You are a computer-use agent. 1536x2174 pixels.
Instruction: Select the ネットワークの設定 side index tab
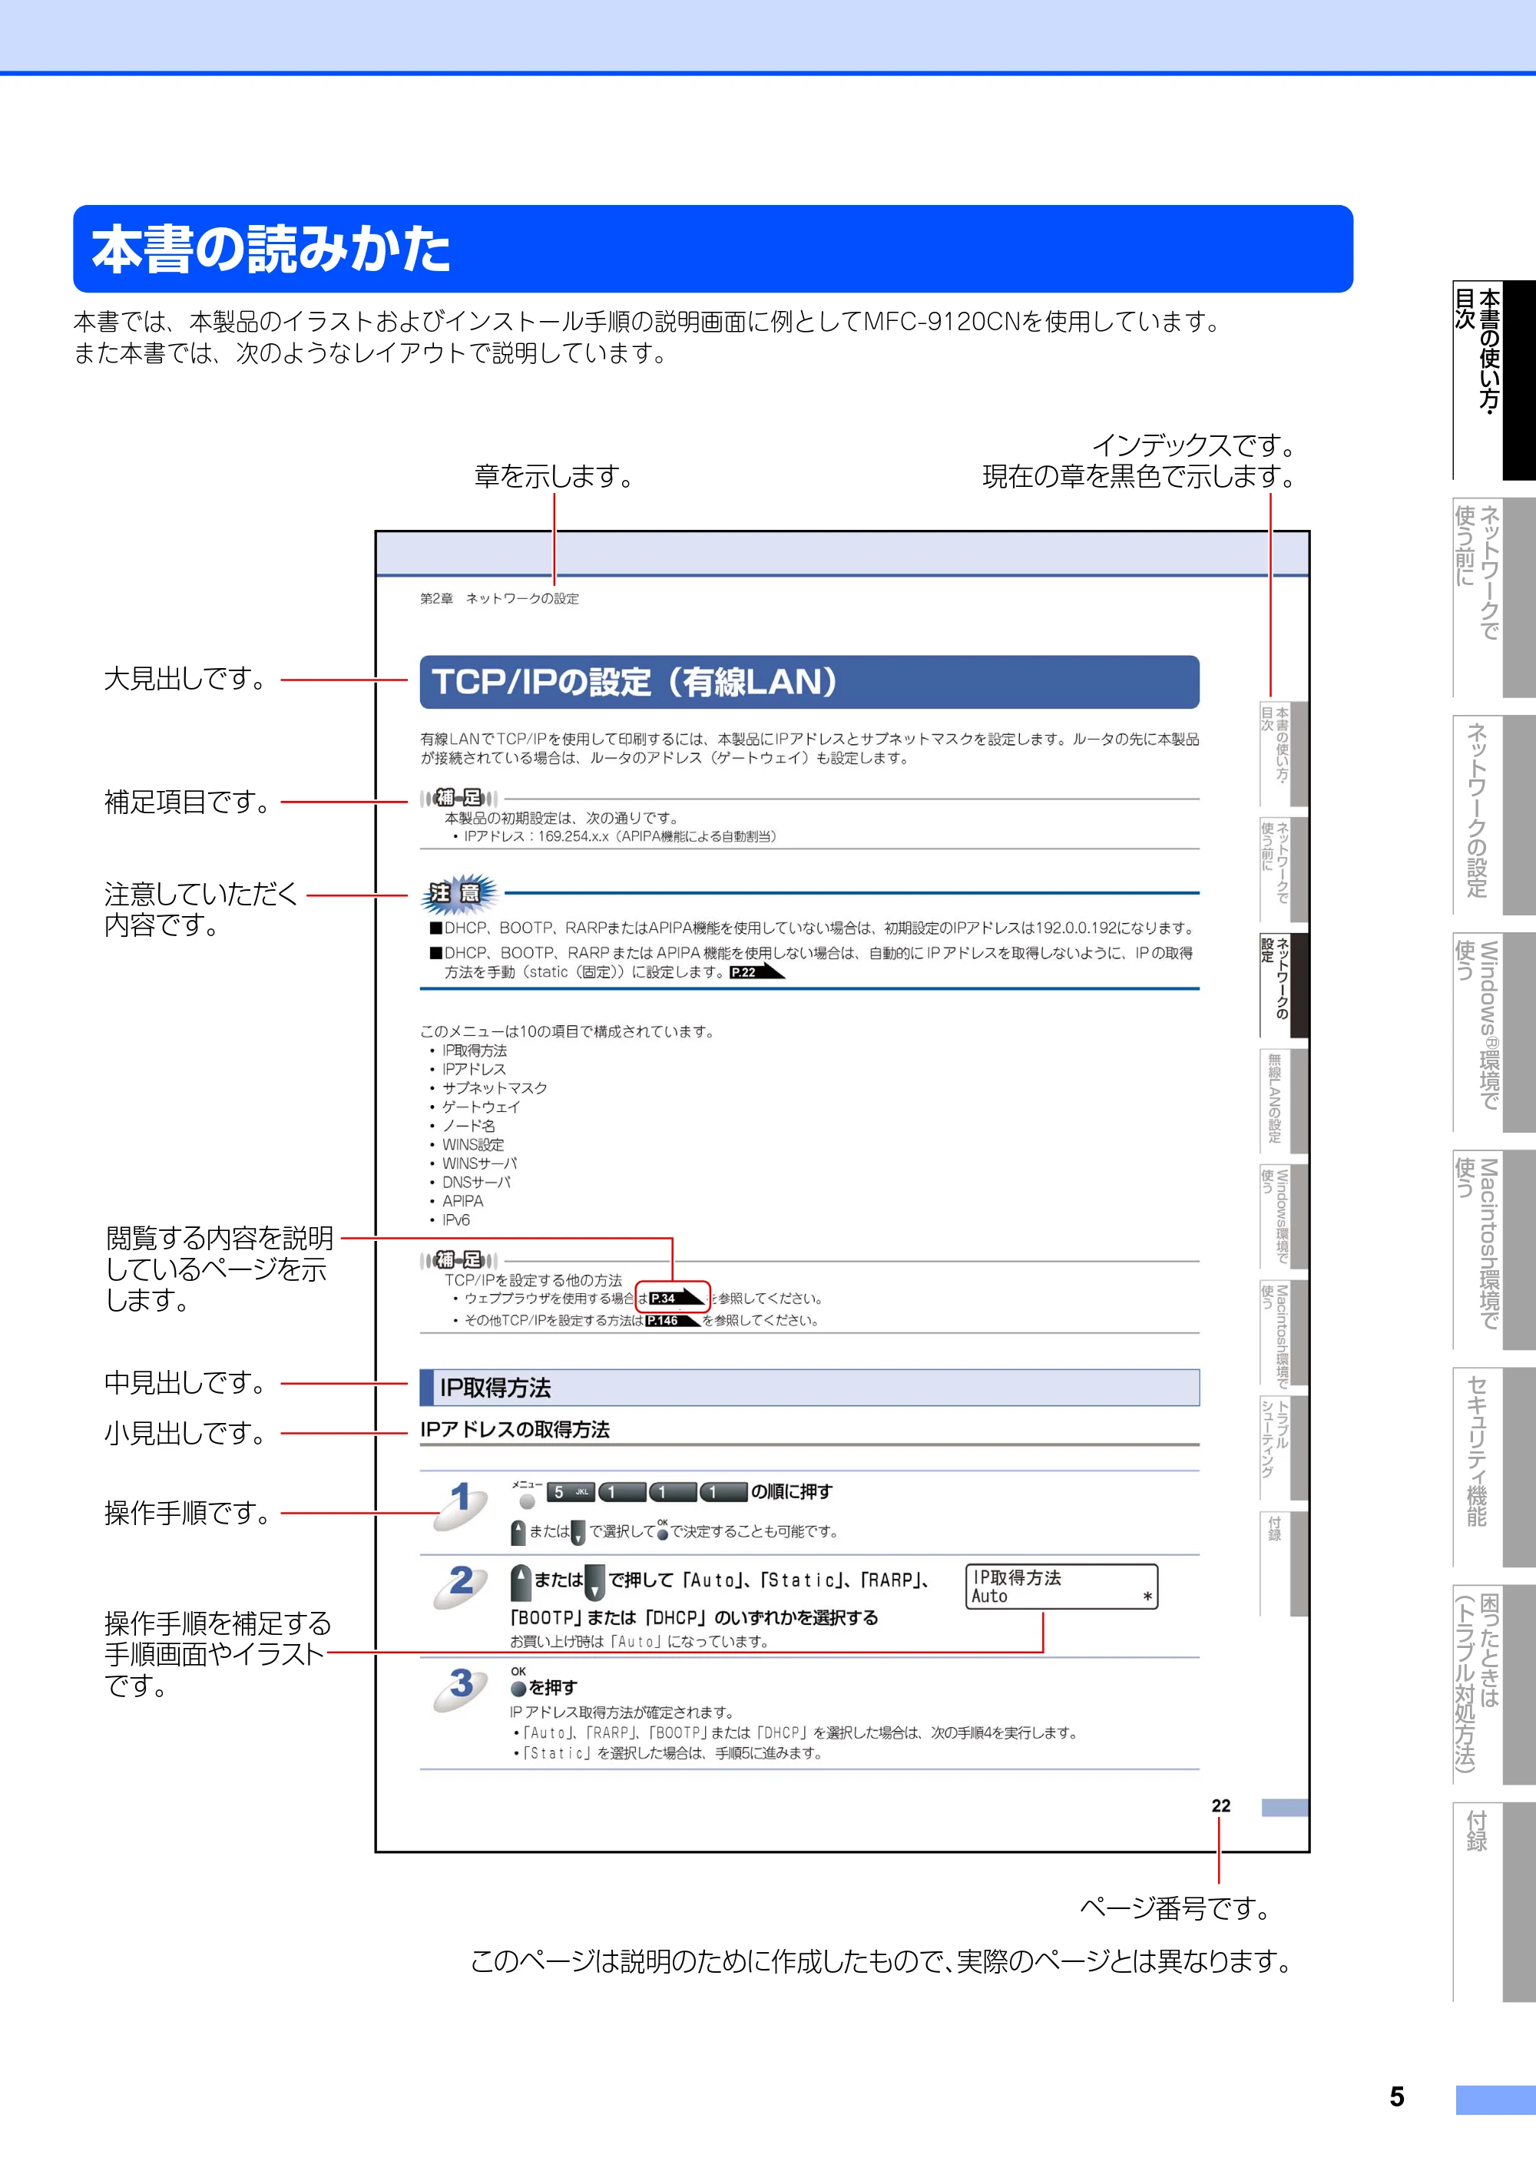(x=1494, y=814)
